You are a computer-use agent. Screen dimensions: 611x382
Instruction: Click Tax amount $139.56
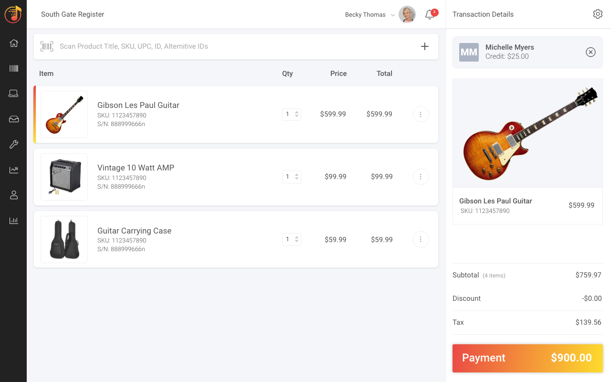point(589,322)
